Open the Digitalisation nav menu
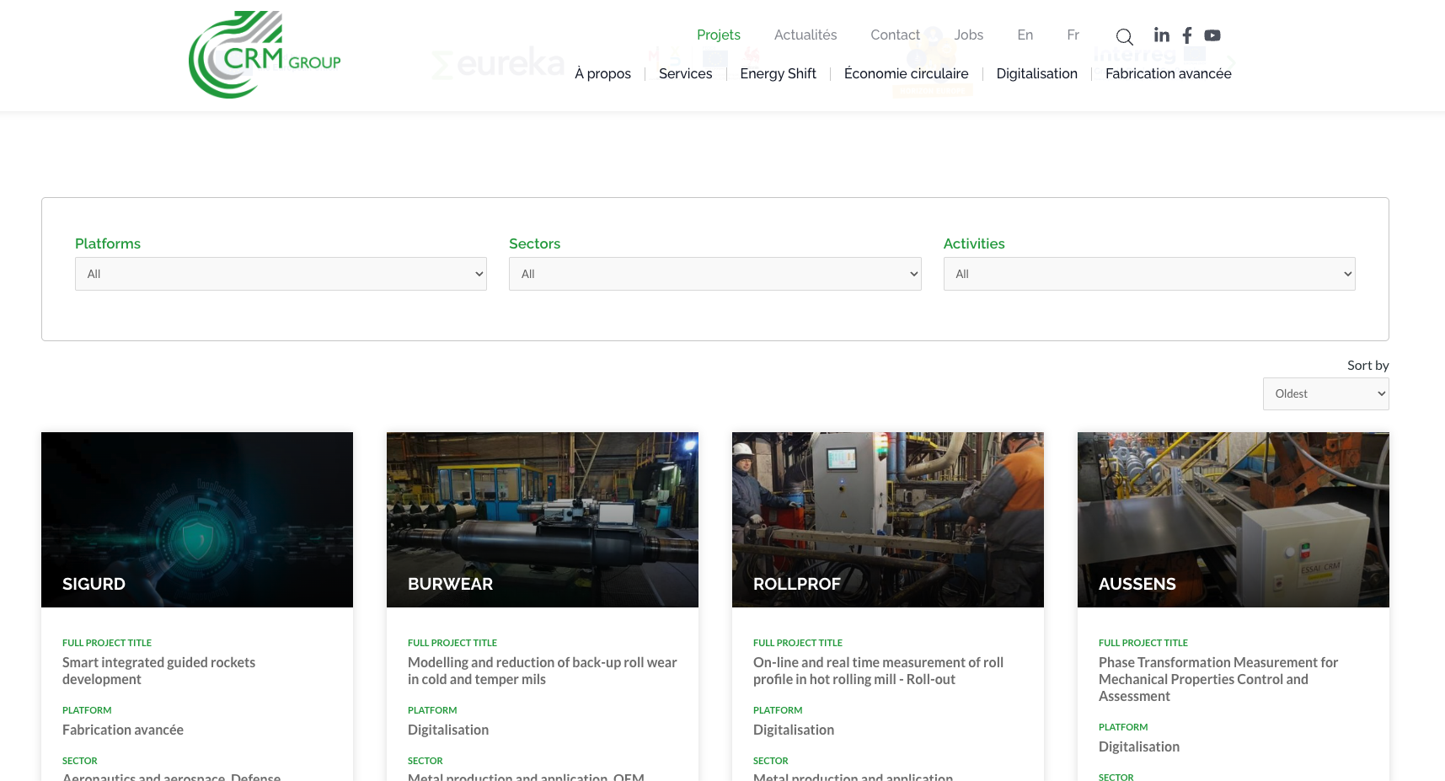This screenshot has height=781, width=1445. tap(1036, 73)
